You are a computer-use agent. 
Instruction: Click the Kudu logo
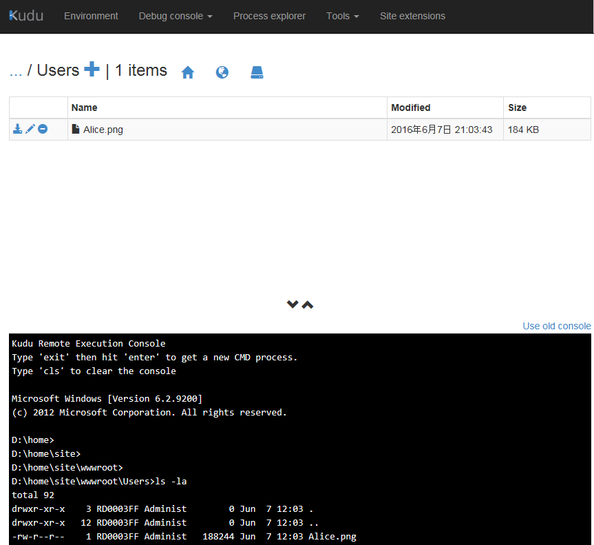tap(26, 16)
